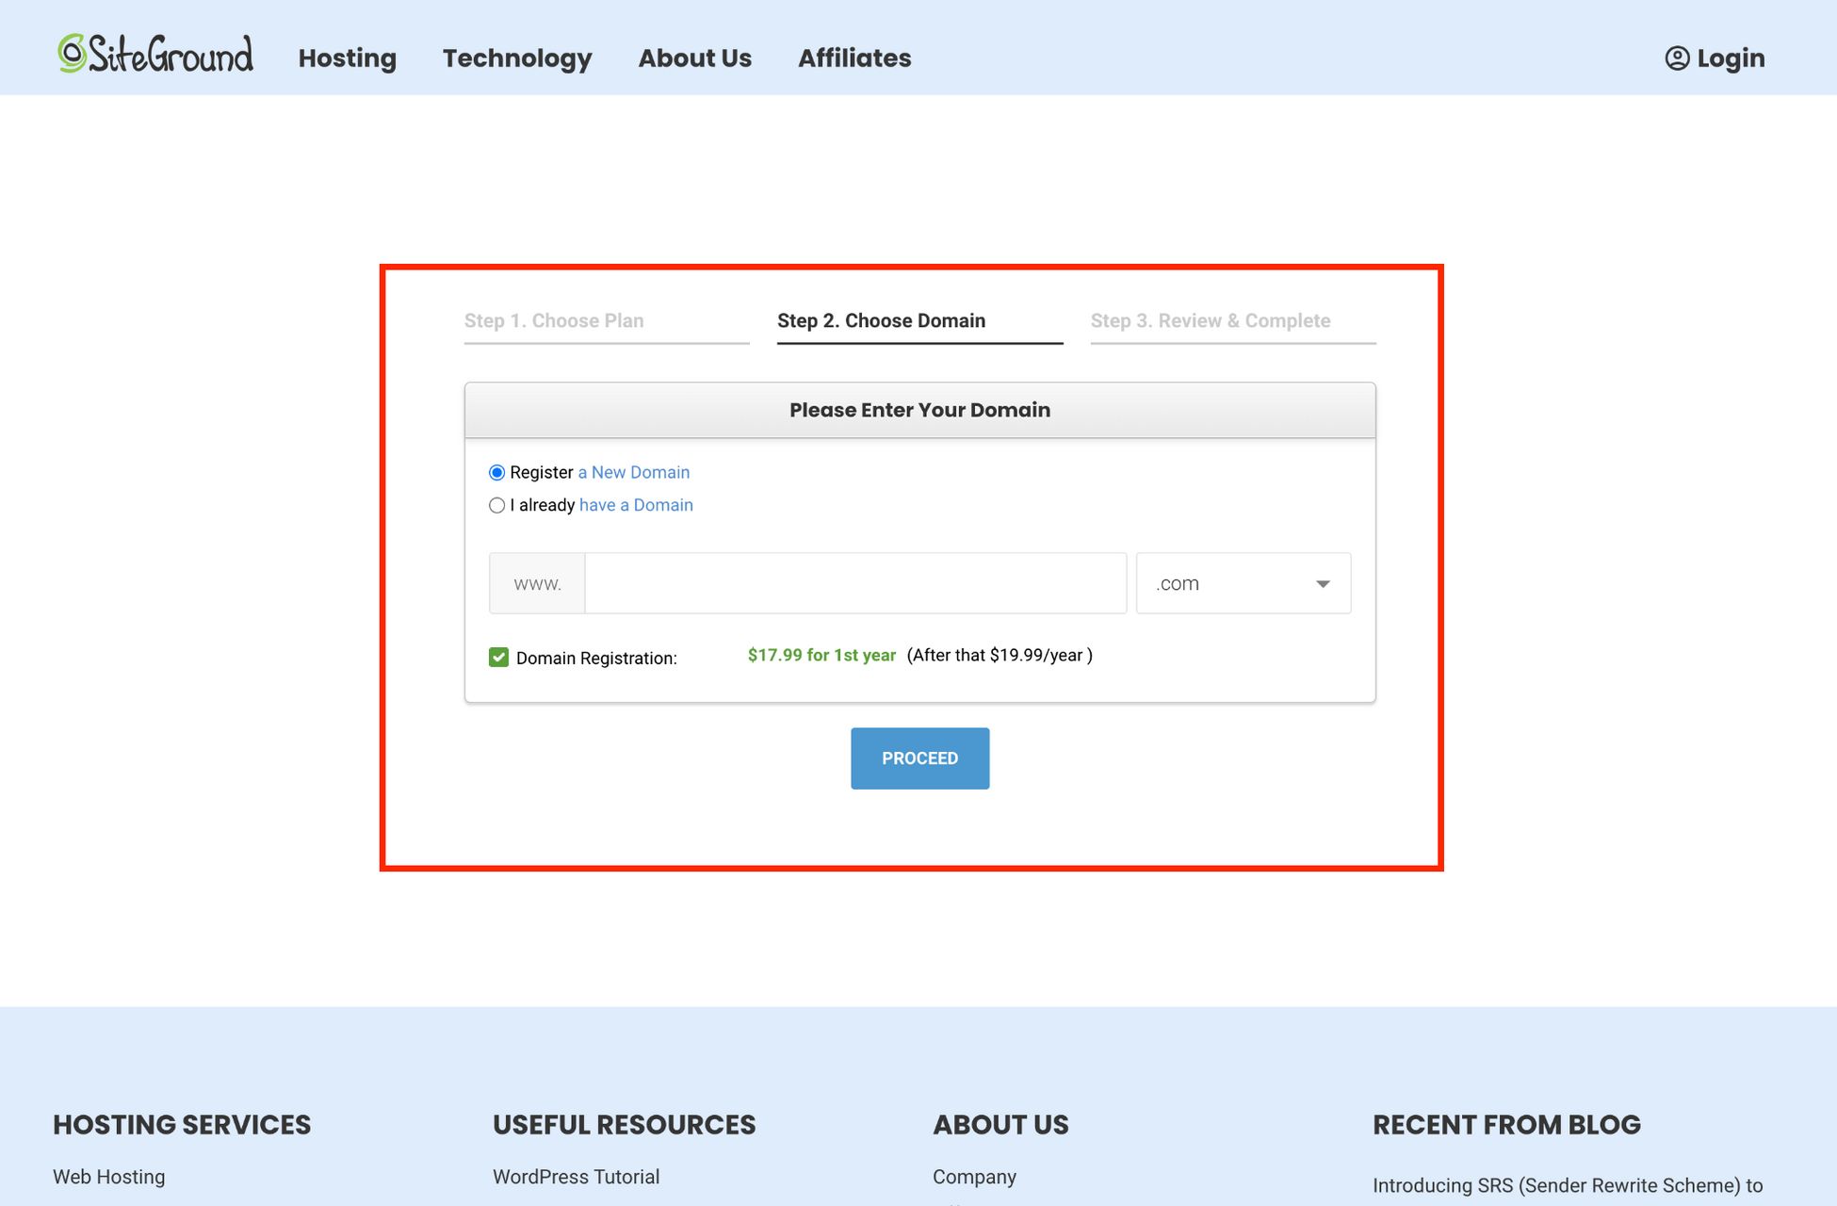Select the I already have a Domain option
The height and width of the screenshot is (1206, 1837).
[x=497, y=505]
